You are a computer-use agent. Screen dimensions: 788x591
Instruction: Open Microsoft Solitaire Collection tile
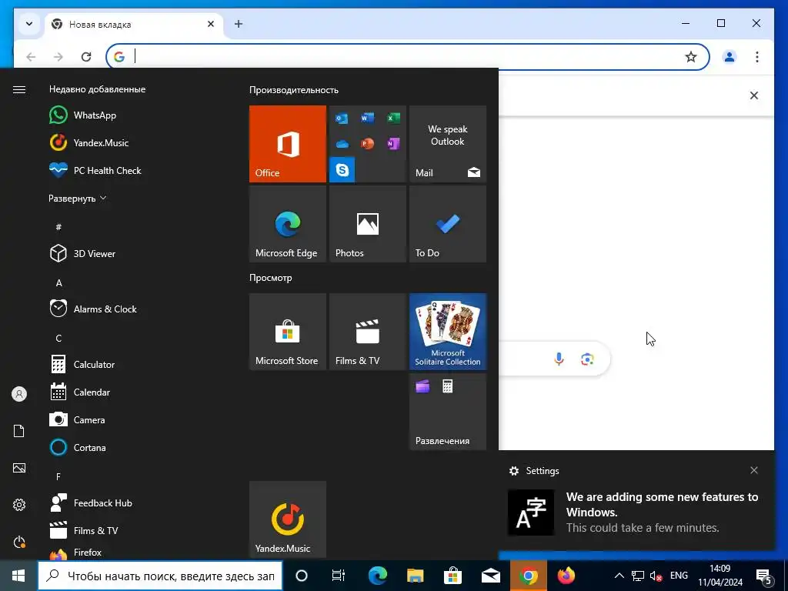tap(448, 332)
